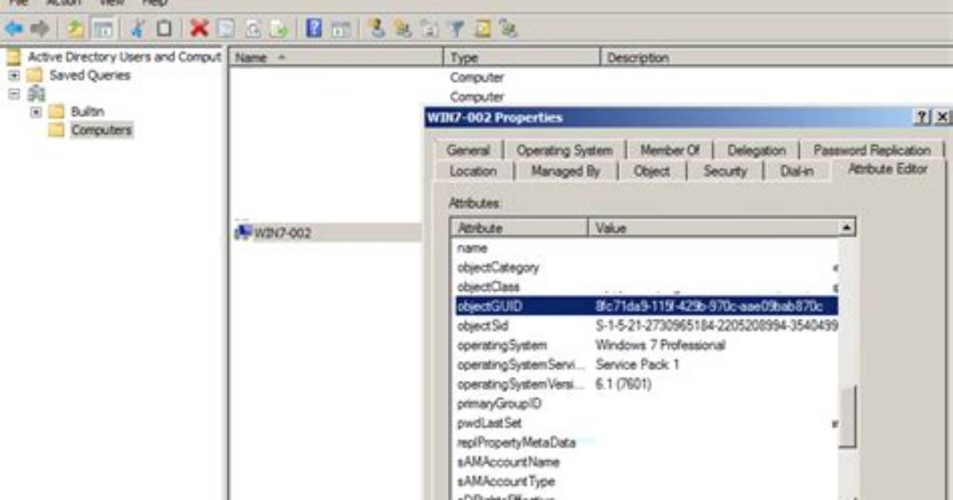Image resolution: width=953 pixels, height=500 pixels.
Task: Open the Password Replication tab
Action: tap(872, 150)
